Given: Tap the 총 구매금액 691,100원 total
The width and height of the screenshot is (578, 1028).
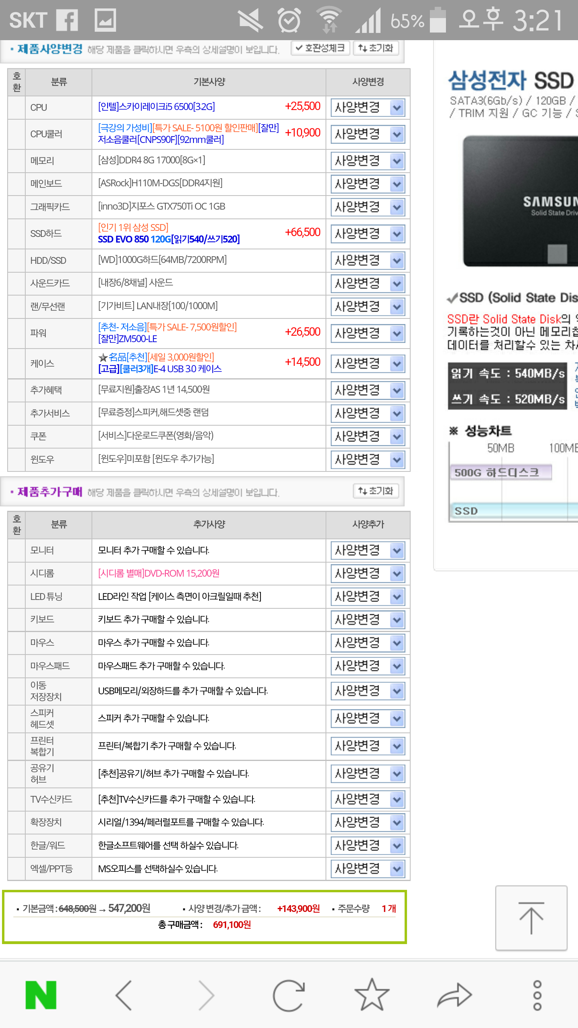Looking at the screenshot, I should pyautogui.click(x=204, y=924).
